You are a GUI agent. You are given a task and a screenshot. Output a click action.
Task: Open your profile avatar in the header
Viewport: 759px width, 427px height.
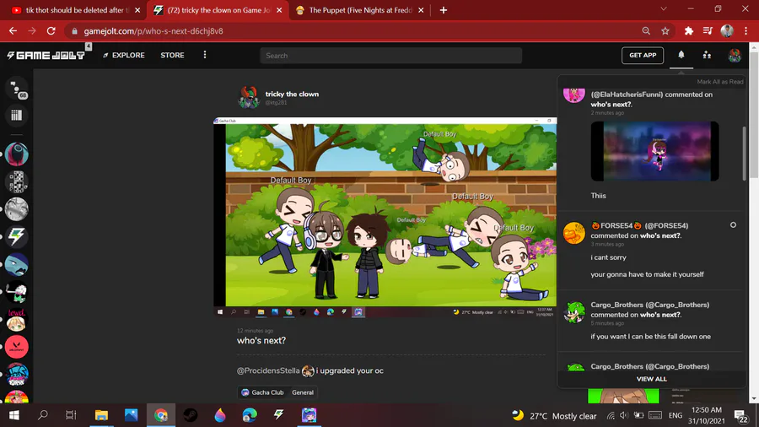[735, 55]
